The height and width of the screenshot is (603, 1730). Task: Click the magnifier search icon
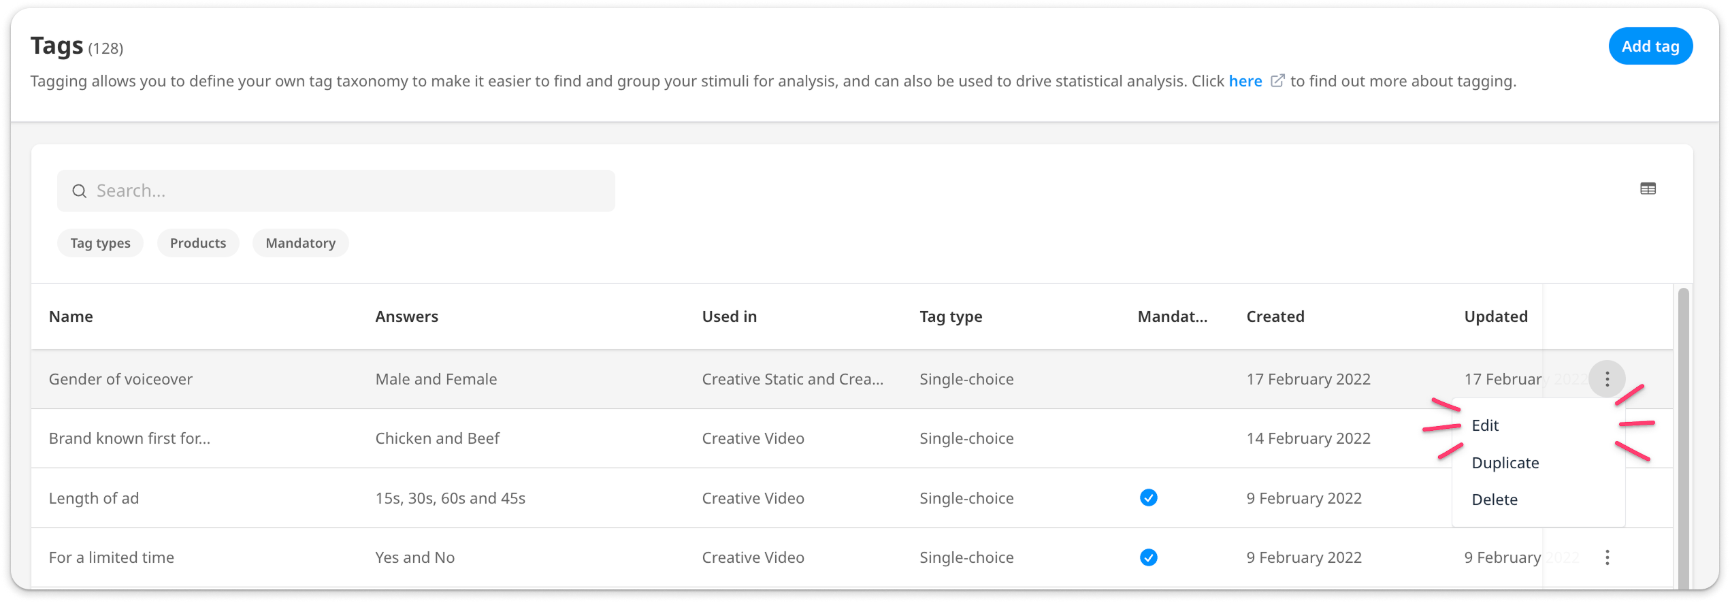point(80,191)
